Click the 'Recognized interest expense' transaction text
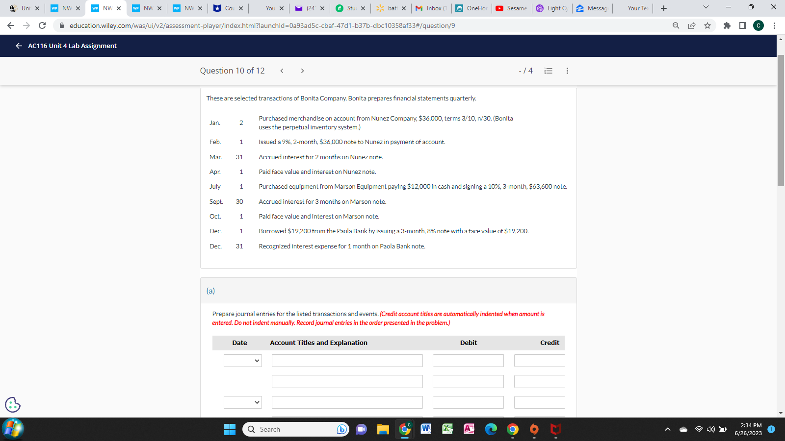 click(342, 246)
